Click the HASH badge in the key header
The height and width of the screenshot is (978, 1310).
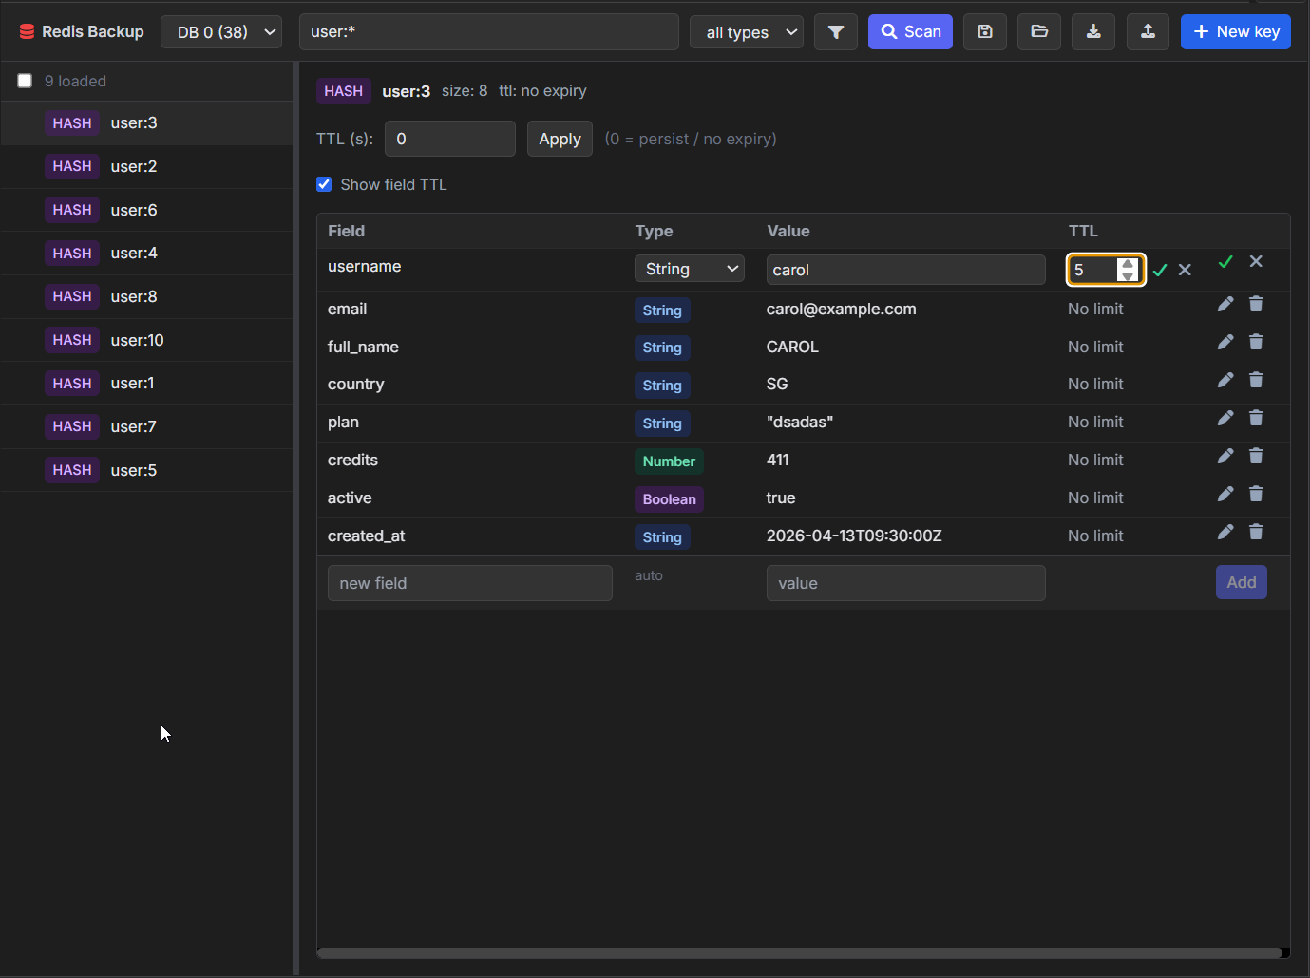[343, 91]
